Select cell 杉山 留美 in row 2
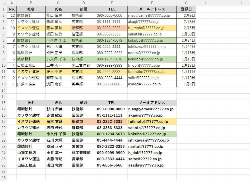The image size is (250, 181). click(58, 15)
